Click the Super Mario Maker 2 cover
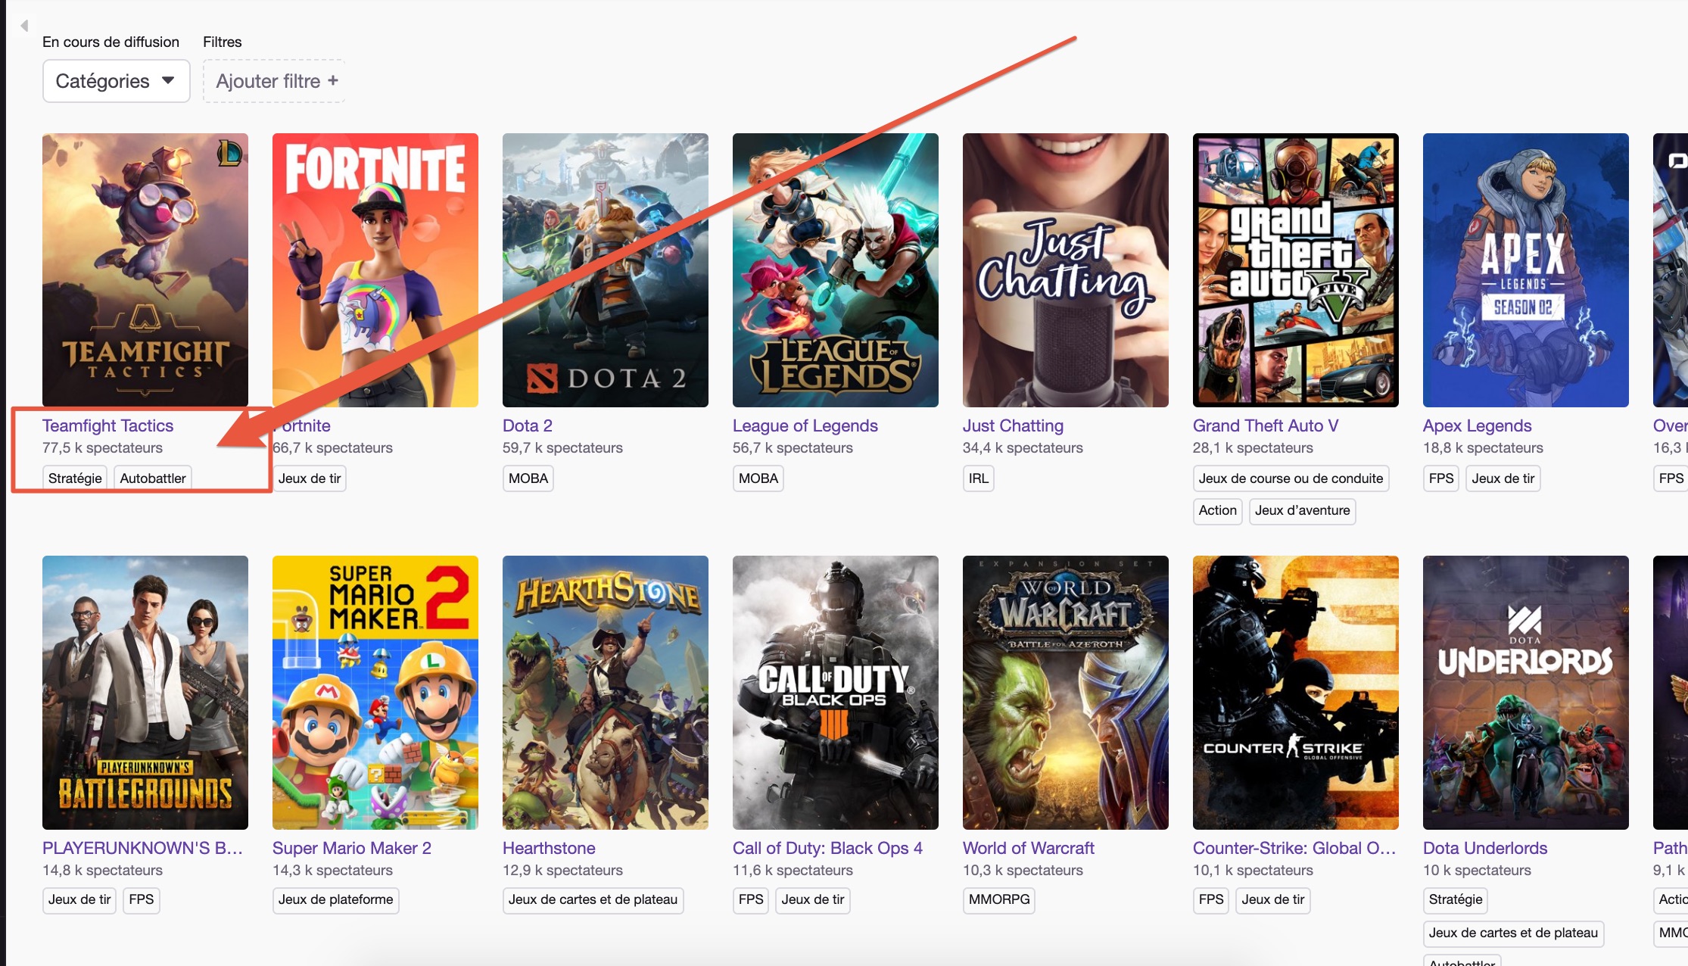 click(375, 693)
